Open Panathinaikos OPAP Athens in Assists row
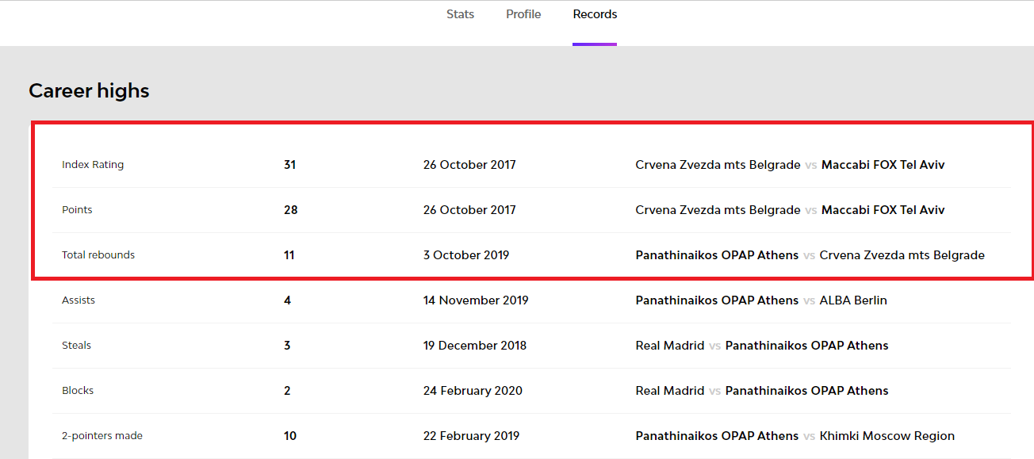This screenshot has height=459, width=1034. 717,300
